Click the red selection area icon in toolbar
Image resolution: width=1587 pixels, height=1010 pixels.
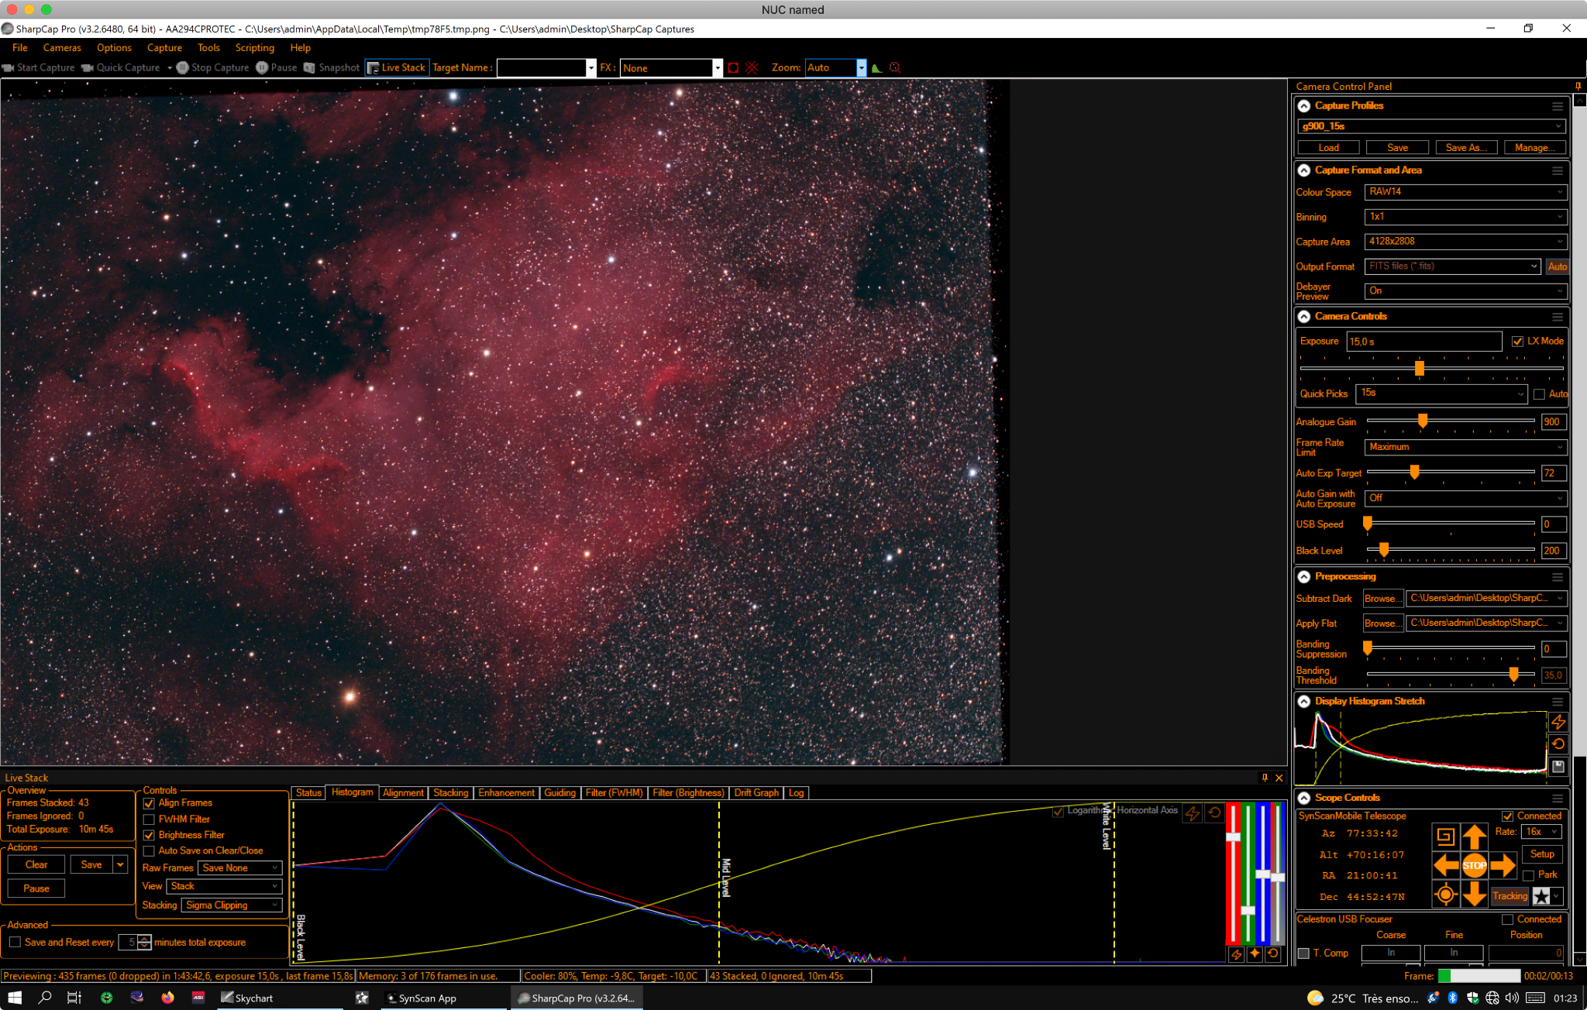733,68
